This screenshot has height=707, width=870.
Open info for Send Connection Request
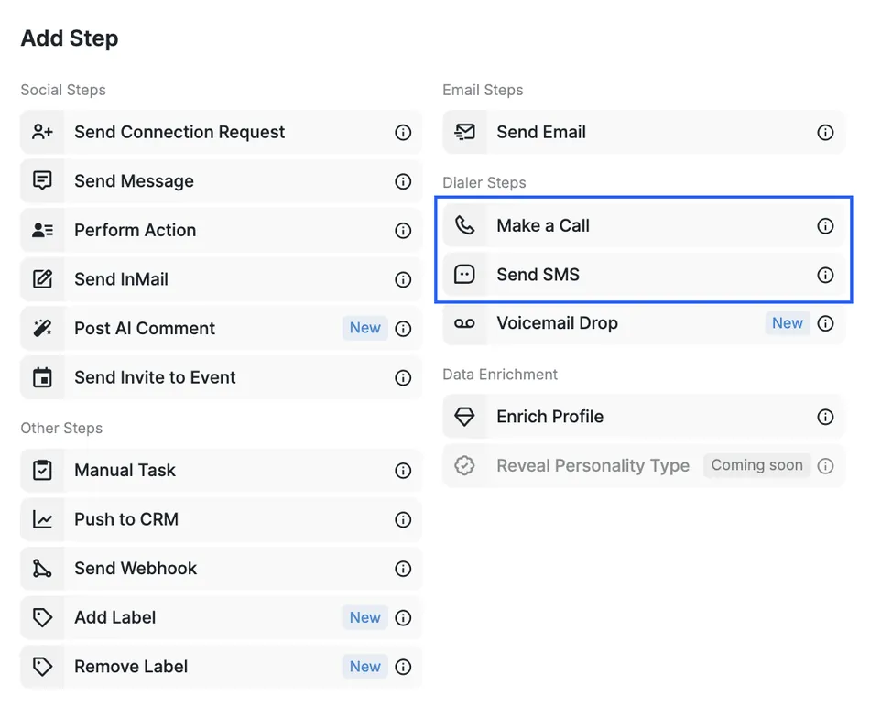click(403, 132)
